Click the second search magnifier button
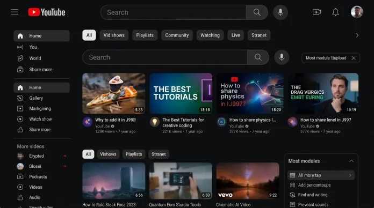This screenshot has height=208, width=374. [258, 57]
